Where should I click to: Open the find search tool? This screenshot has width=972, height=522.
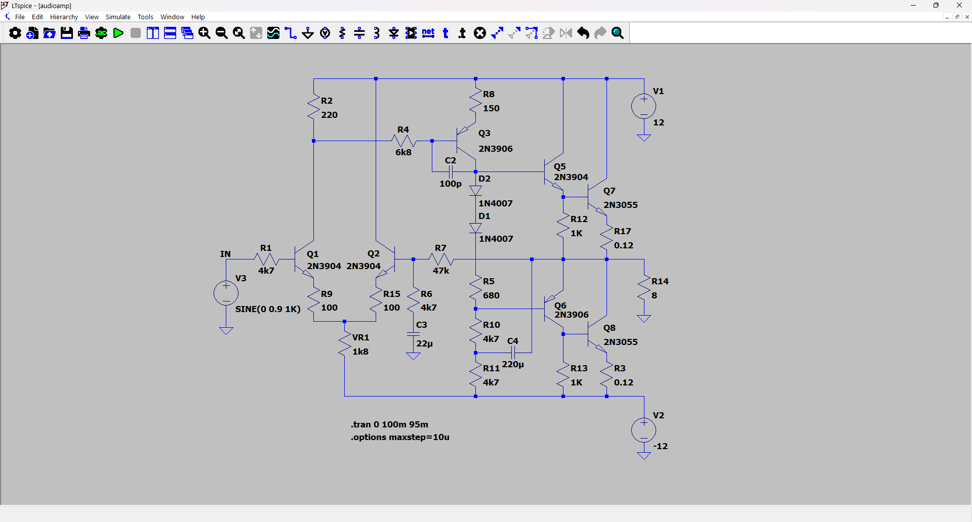click(618, 33)
